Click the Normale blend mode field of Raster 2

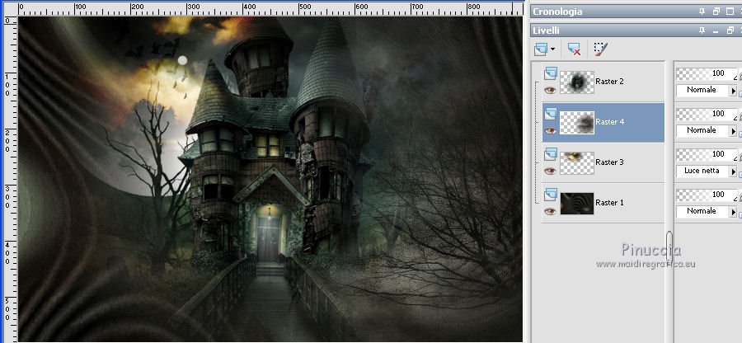702,91
